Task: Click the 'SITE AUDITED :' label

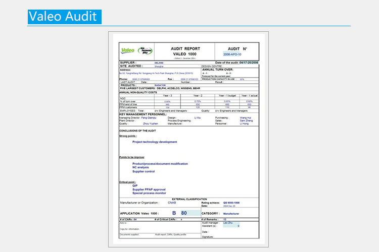Action: pos(131,66)
